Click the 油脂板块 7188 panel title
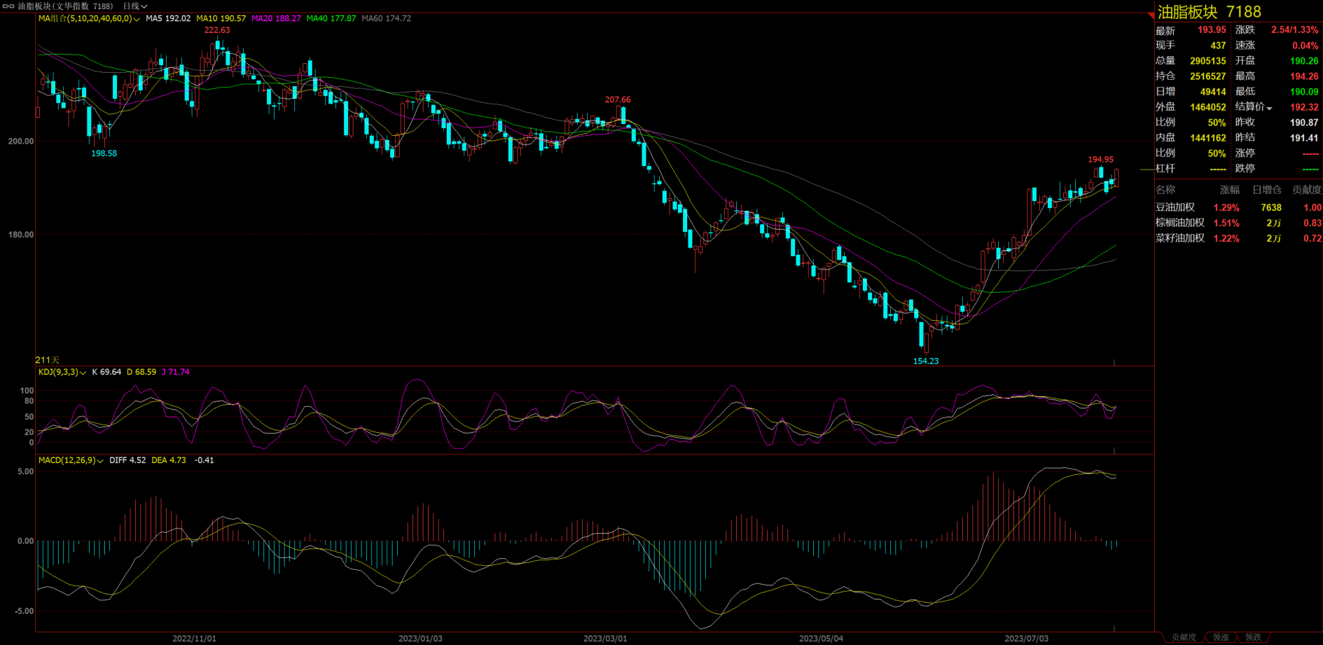1323x645 pixels. (1209, 12)
